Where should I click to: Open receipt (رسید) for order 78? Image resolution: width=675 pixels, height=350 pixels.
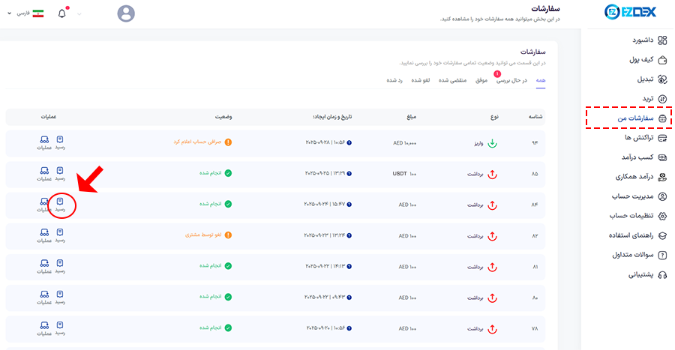click(x=60, y=328)
